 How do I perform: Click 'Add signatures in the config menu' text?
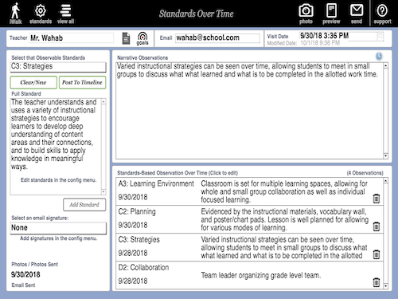point(59,238)
